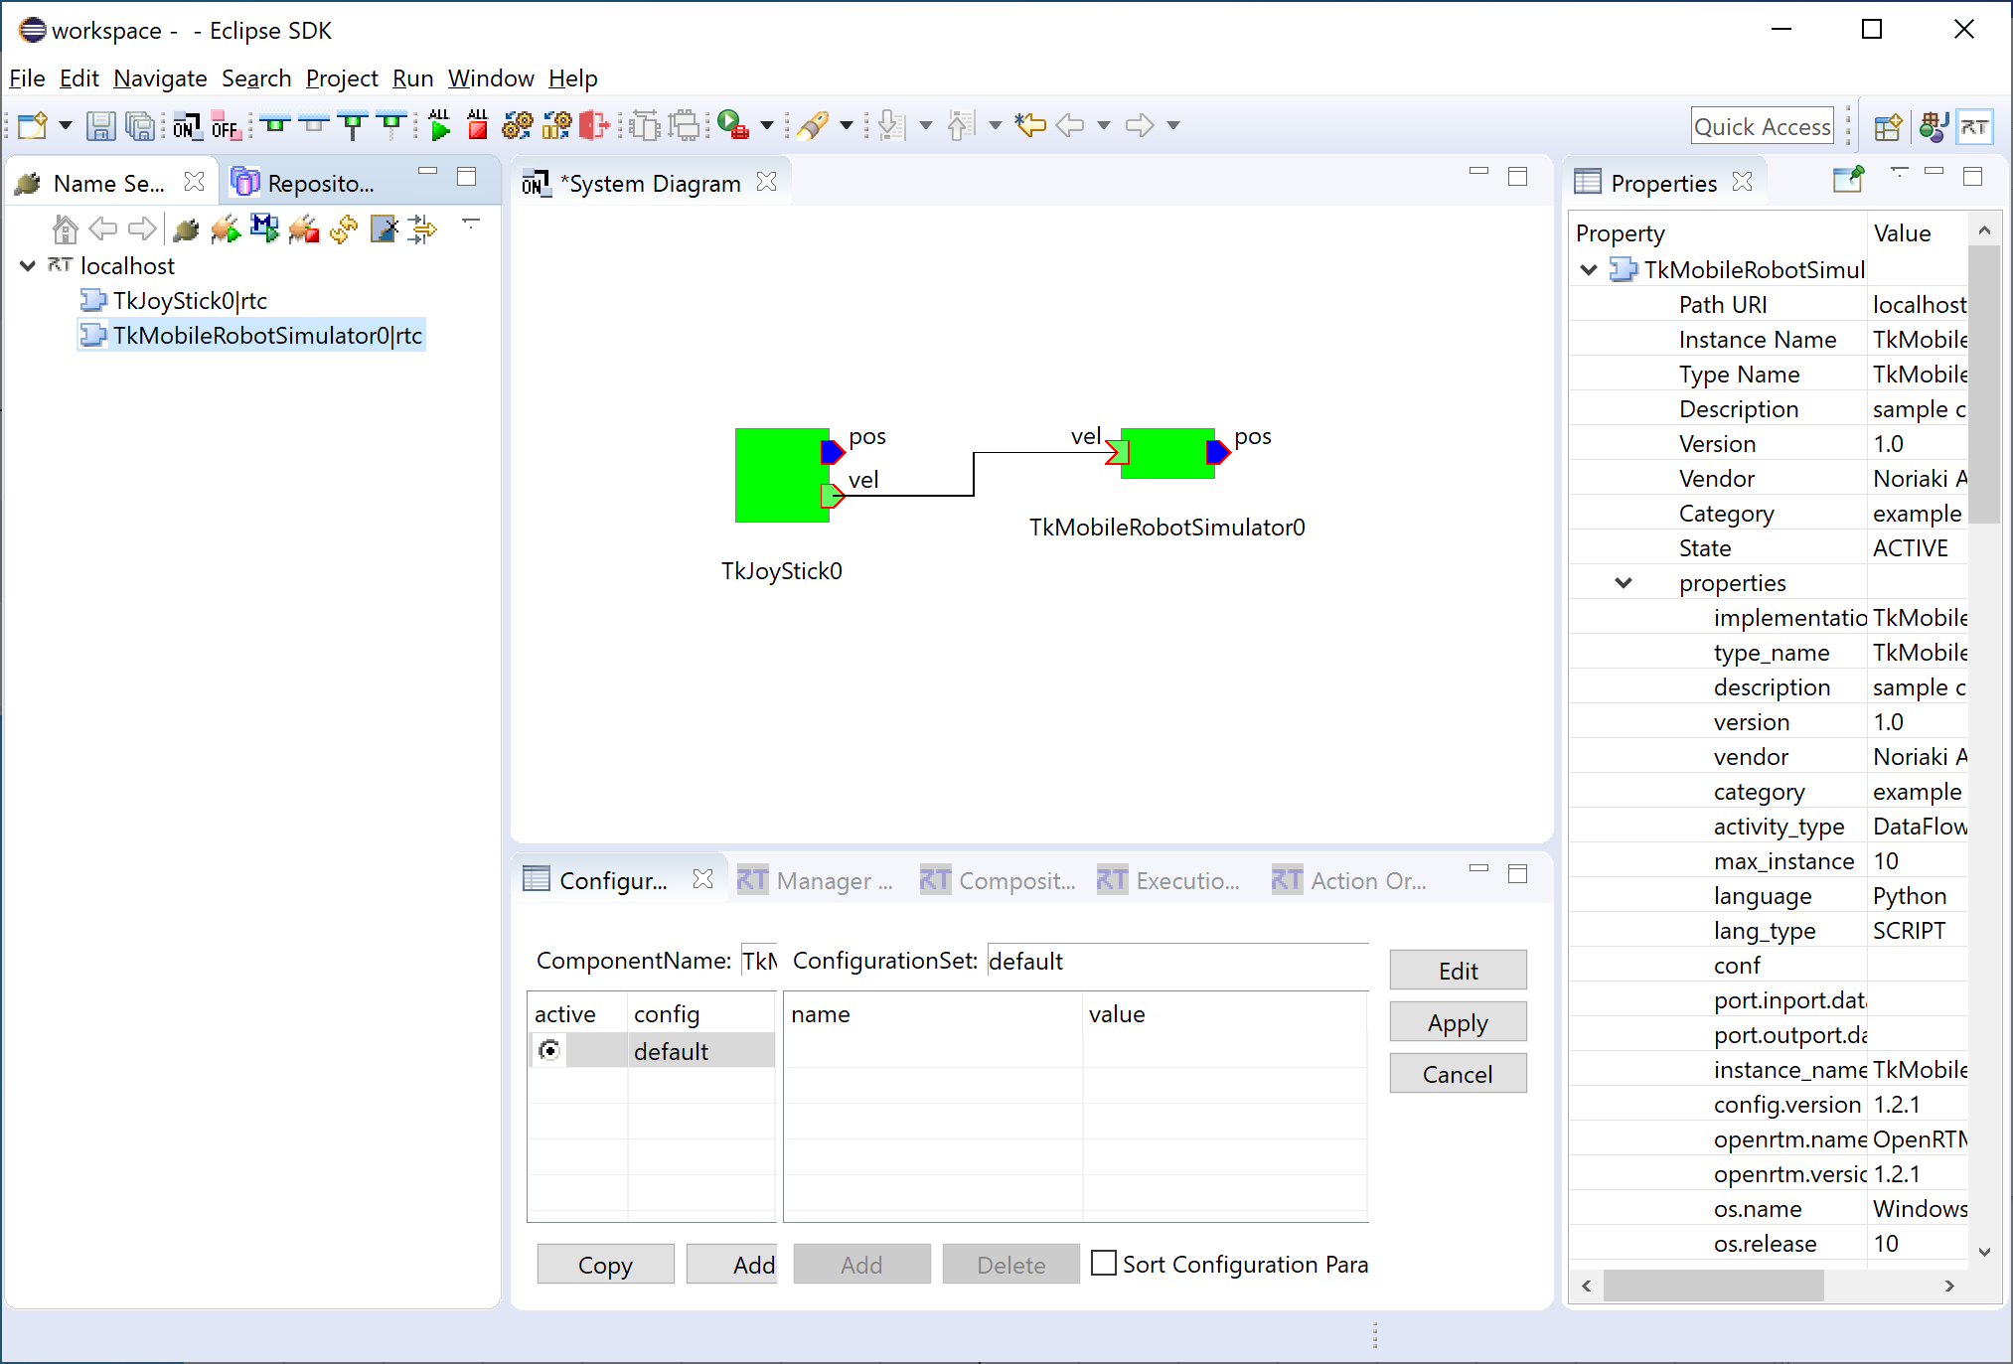This screenshot has width=2013, height=1364.
Task: Collapse the properties group in the Properties panel
Action: [x=1624, y=583]
